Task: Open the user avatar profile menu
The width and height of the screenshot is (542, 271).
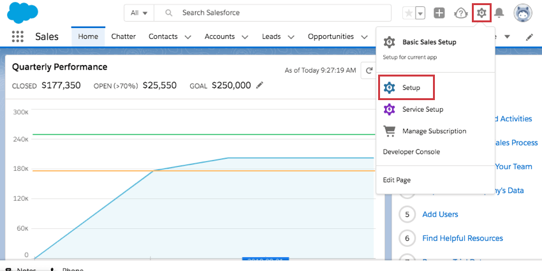Action: (523, 13)
